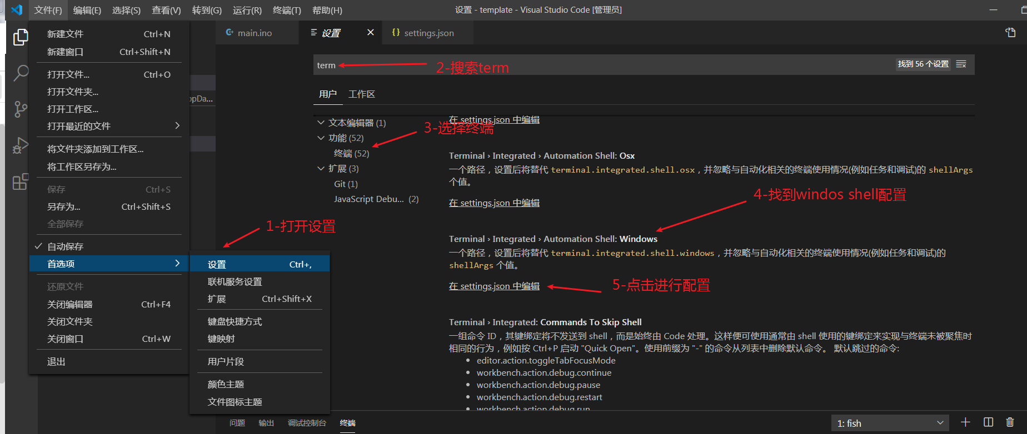This screenshot has width=1027, height=434.
Task: Choose 用户片段 in the preferences submenu
Action: coord(260,361)
